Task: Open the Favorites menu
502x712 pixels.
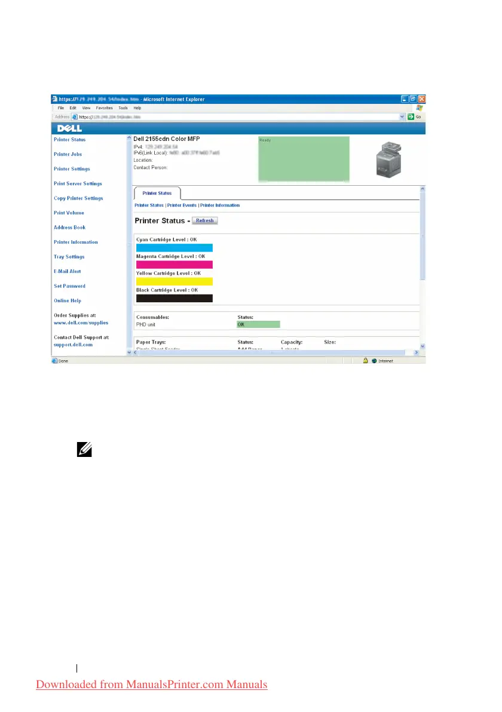Action: coord(104,108)
